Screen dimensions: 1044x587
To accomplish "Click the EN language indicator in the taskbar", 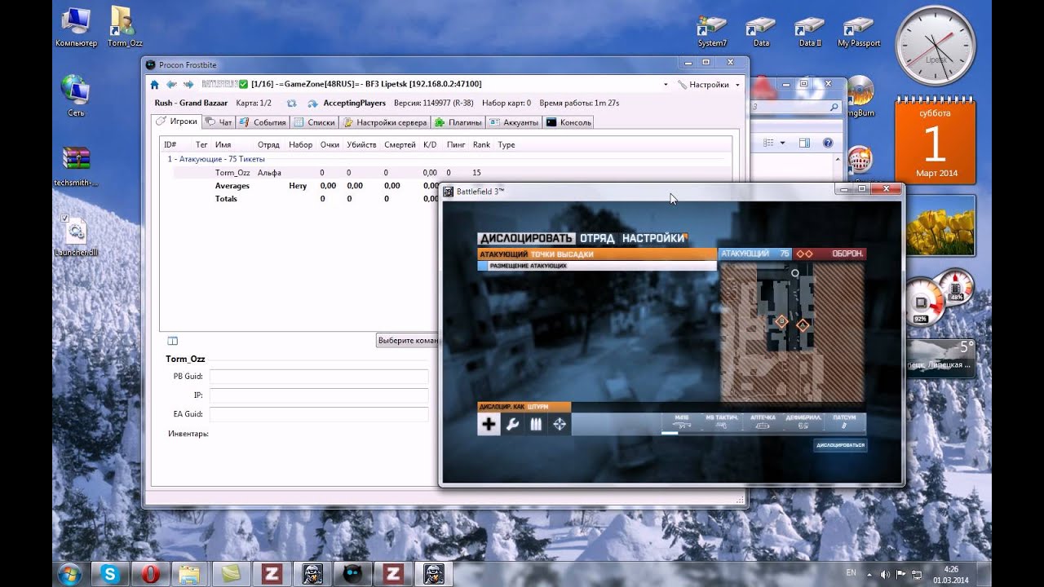I will (x=851, y=573).
